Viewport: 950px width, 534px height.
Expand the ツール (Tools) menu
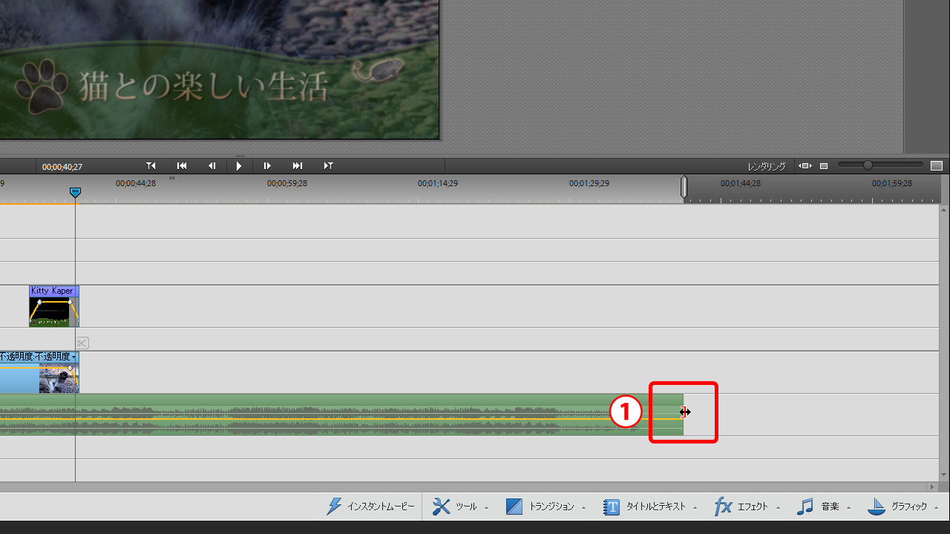pos(460,507)
